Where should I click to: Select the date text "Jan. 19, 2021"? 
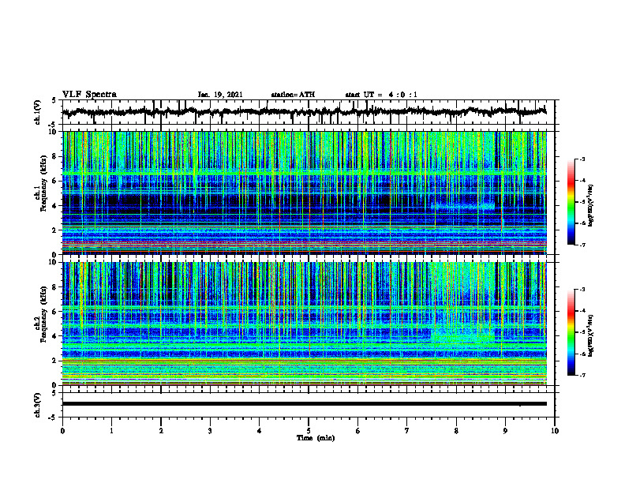(220, 95)
